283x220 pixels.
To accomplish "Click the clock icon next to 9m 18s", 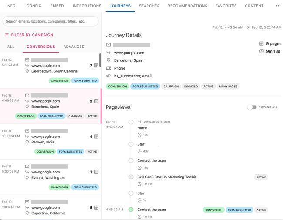I will pyautogui.click(x=261, y=51).
